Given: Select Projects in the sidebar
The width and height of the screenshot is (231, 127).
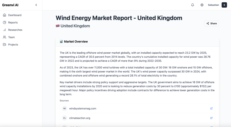Looking at the screenshot, I should 13,45.
